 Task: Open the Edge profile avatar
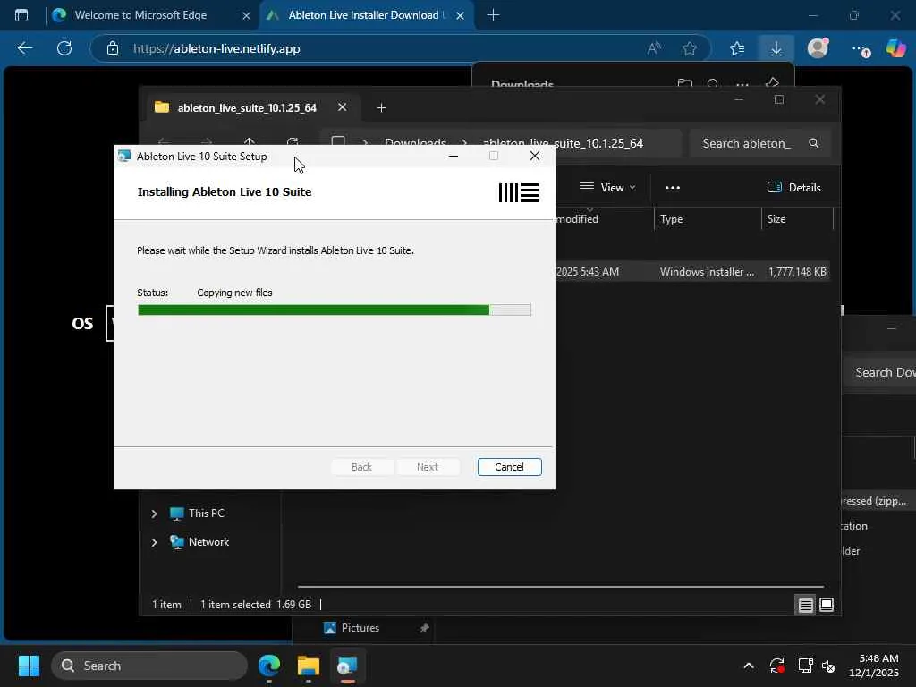818,48
